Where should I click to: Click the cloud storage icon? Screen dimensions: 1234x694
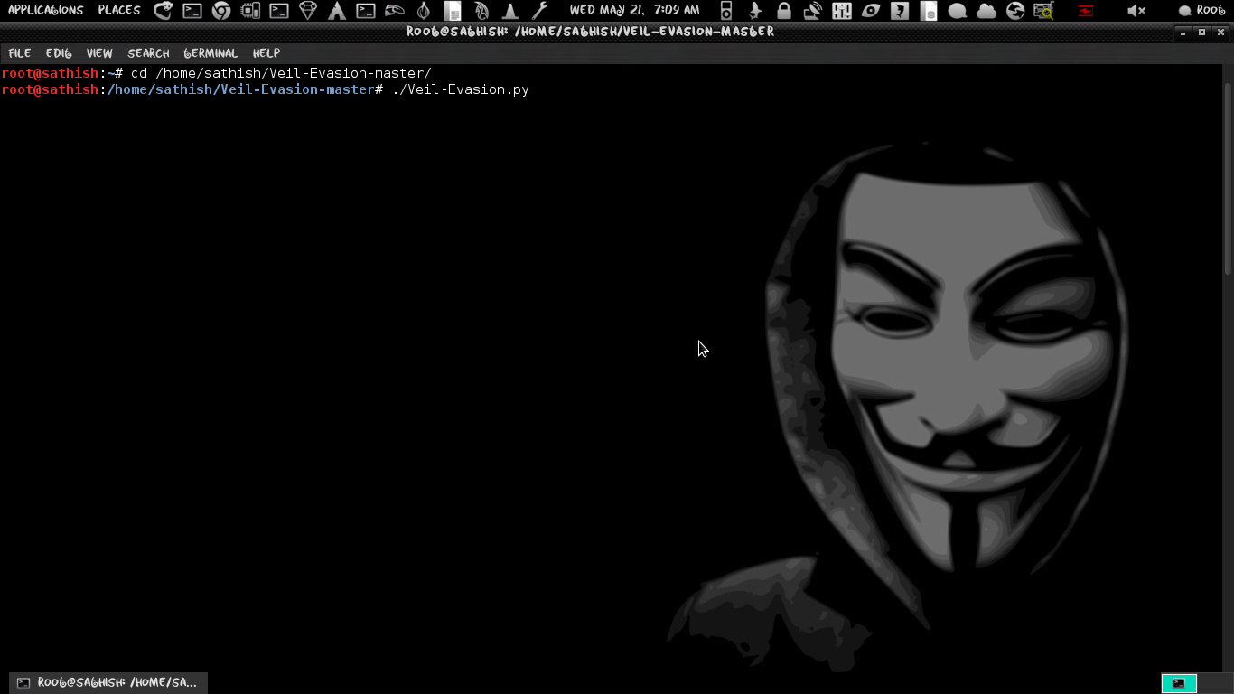click(986, 11)
